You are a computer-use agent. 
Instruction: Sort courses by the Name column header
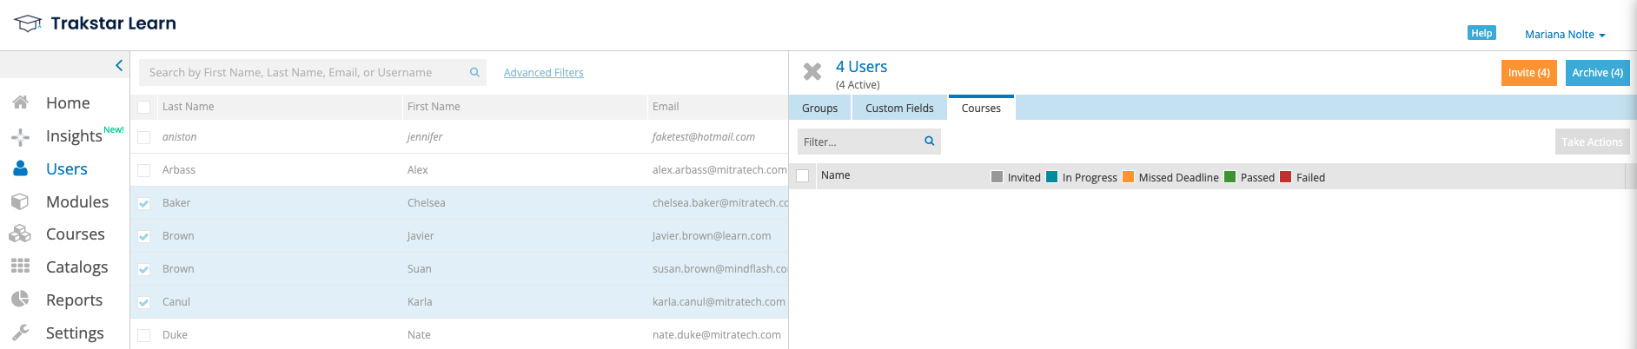[x=836, y=175]
